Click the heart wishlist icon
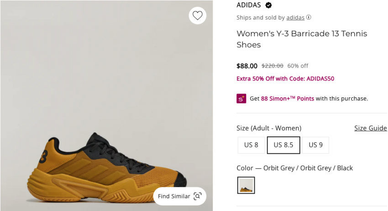The image size is (388, 211). point(197,15)
